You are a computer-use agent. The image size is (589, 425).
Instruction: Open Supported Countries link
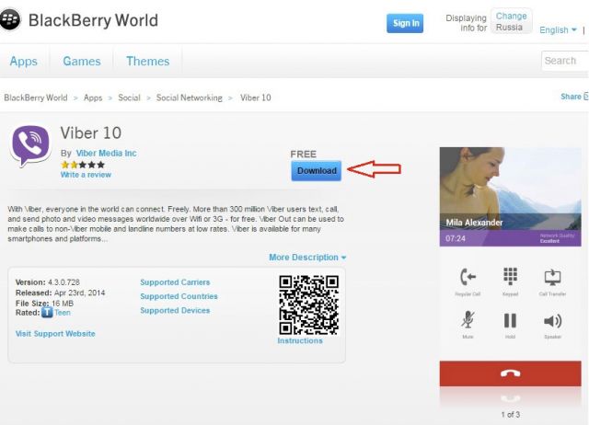click(179, 296)
